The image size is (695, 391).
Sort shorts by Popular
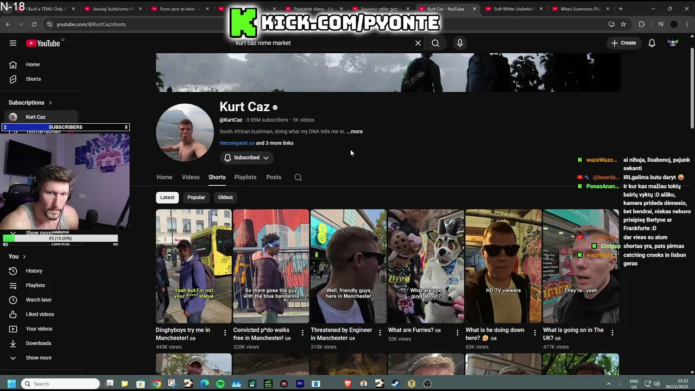[x=196, y=197]
